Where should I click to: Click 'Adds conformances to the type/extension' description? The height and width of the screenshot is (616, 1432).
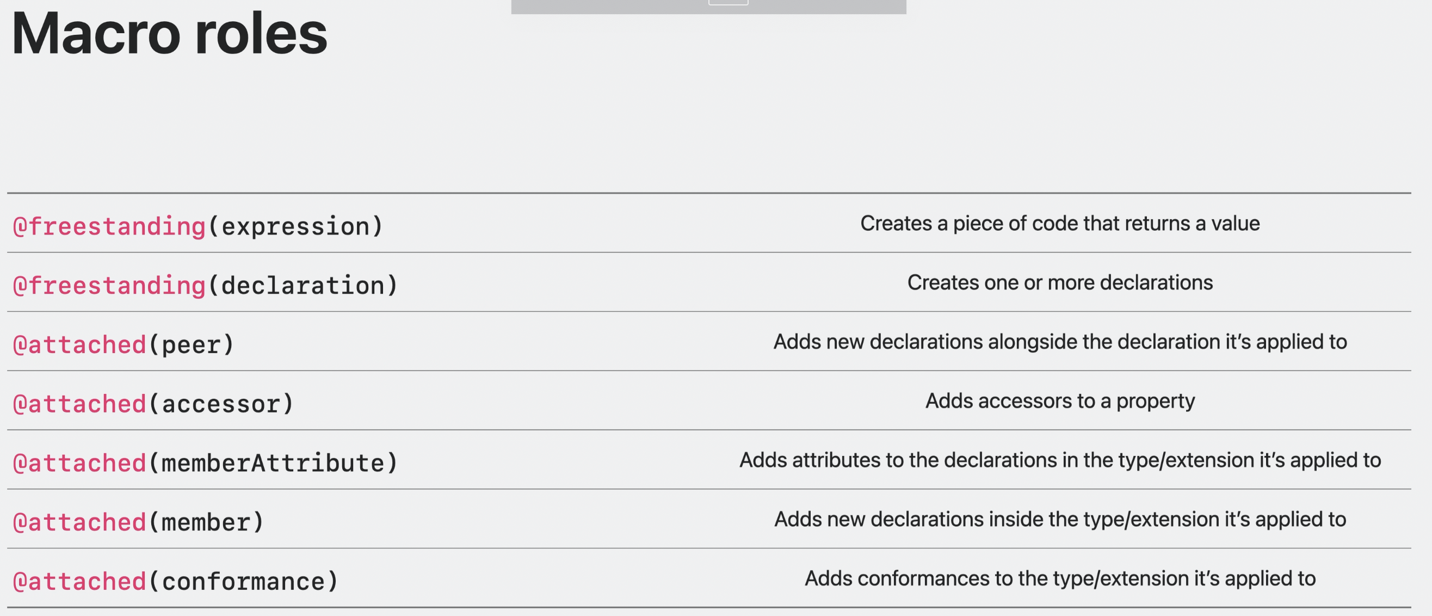pos(1060,578)
